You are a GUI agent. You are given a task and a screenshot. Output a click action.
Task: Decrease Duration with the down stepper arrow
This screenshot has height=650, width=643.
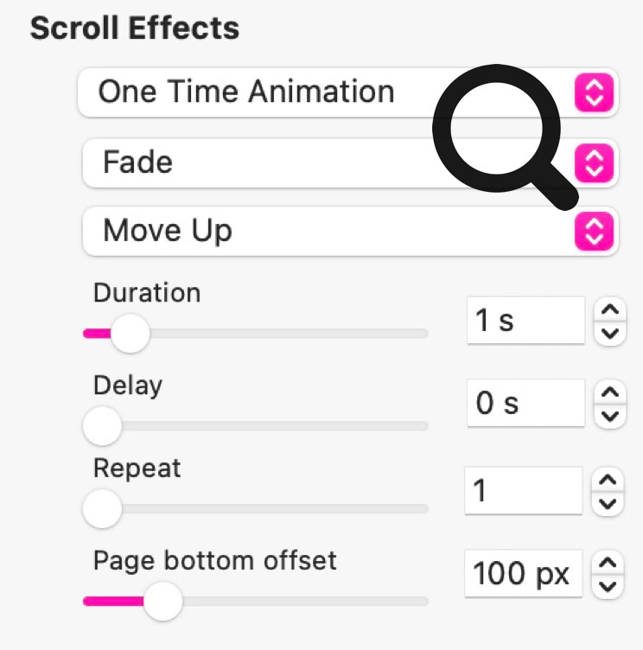pos(610,332)
